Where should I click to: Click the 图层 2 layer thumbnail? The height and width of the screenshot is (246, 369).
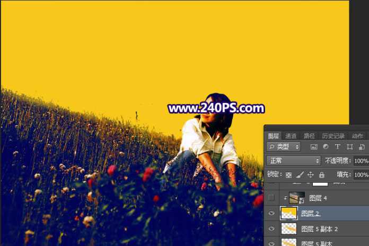[288, 214]
